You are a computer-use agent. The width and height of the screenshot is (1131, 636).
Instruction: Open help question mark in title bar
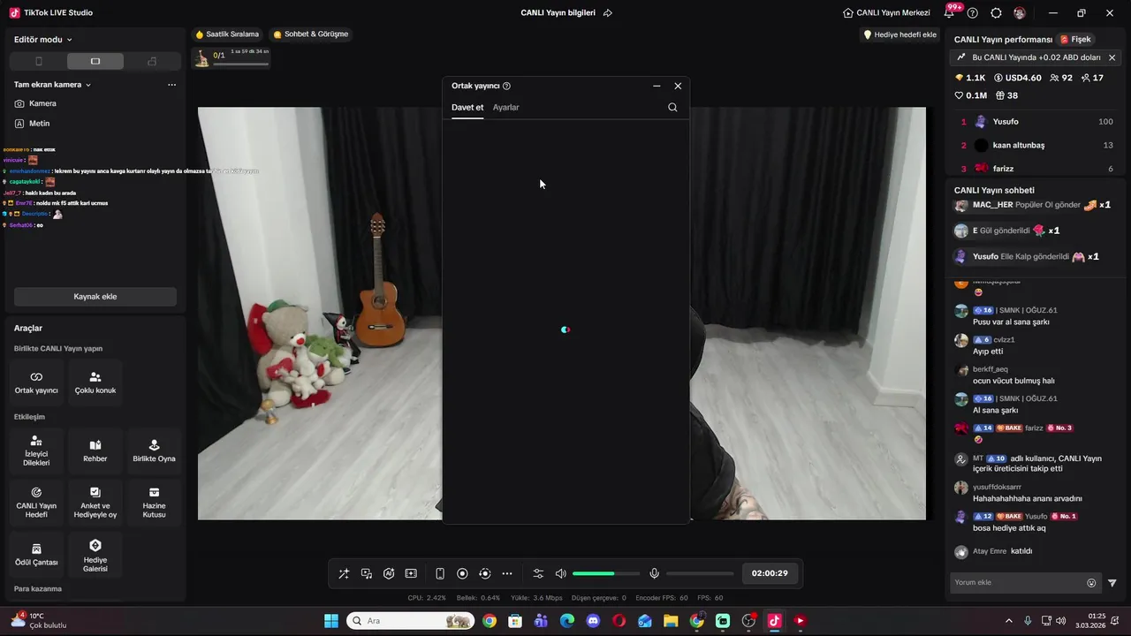[973, 13]
